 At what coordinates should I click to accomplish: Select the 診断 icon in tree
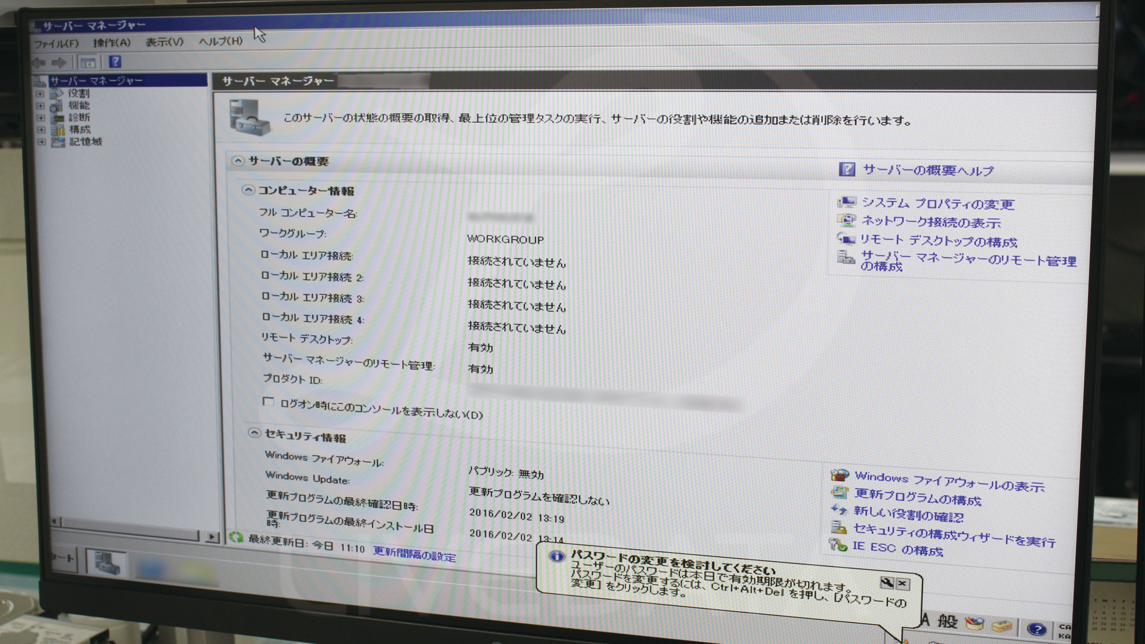pyautogui.click(x=57, y=118)
